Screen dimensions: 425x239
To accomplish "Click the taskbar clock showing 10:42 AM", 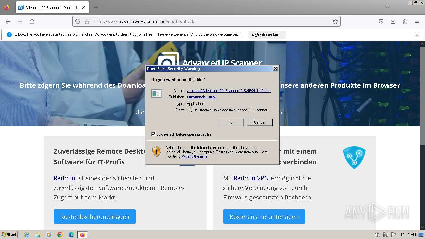I will (x=408, y=235).
